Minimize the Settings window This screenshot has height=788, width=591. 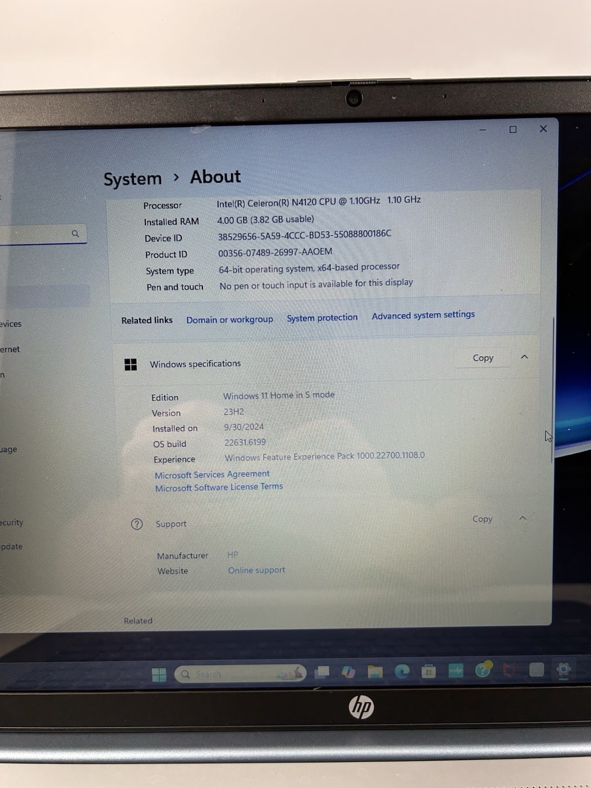coord(483,130)
